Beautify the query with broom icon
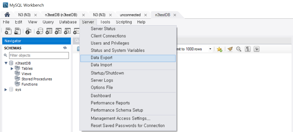Screen dimensions: 293x132 pyautogui.click(x=230, y=49)
